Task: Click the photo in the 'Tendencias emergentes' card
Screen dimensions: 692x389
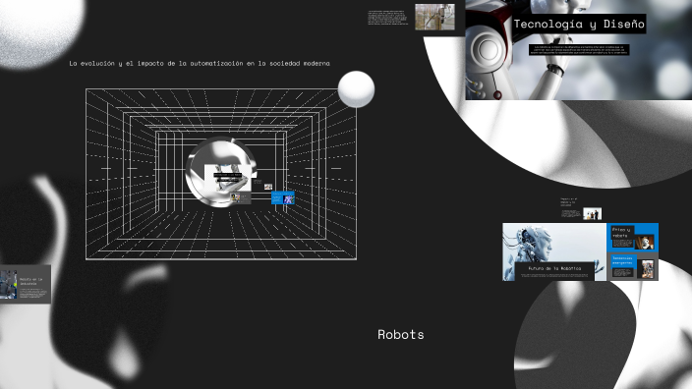Action: [x=648, y=269]
